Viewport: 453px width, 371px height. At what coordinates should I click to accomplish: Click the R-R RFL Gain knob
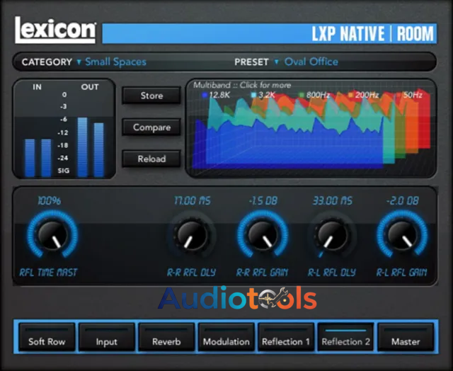(x=263, y=234)
